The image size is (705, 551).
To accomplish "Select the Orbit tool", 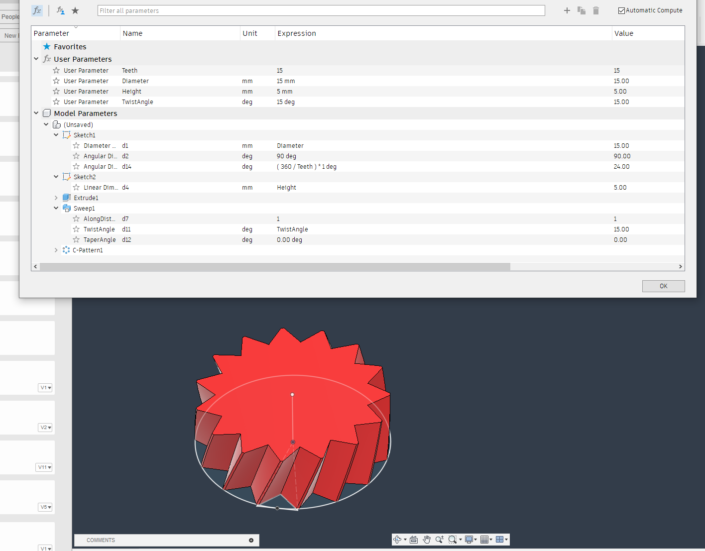I will tap(398, 539).
